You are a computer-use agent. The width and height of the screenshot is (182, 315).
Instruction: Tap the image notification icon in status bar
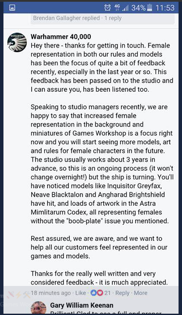tap(12, 8)
